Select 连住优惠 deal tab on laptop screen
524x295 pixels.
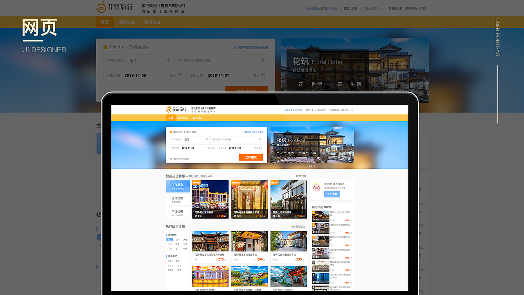coord(178,200)
